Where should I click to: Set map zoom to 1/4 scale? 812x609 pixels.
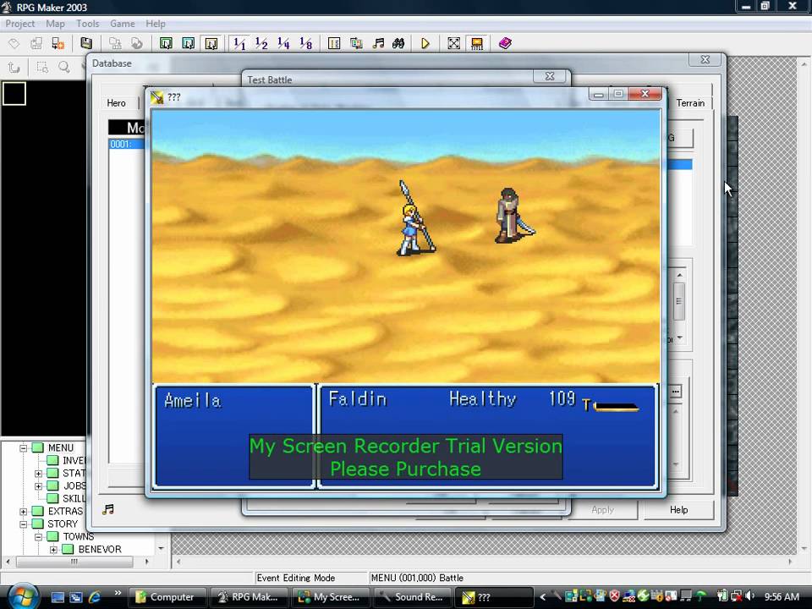[x=284, y=43]
